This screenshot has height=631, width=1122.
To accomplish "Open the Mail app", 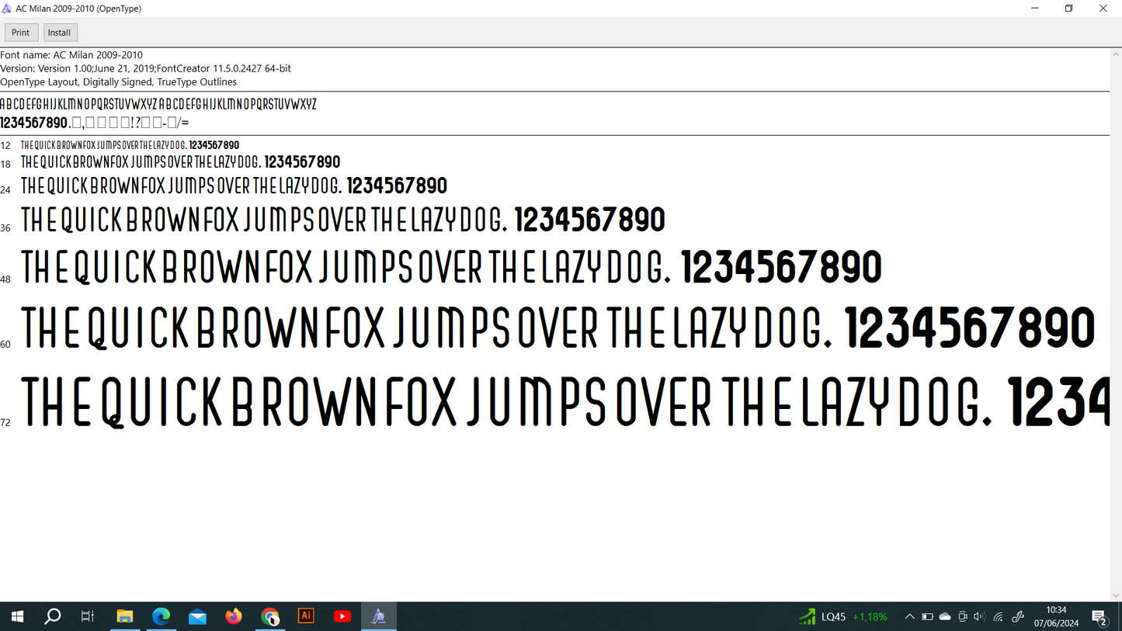I will [x=197, y=616].
